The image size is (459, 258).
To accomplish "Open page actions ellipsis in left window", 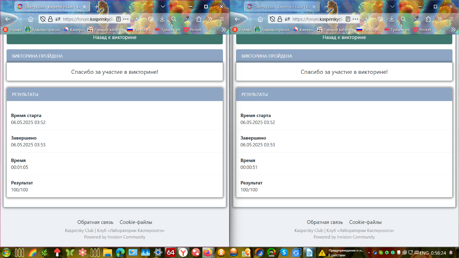I will [x=126, y=19].
